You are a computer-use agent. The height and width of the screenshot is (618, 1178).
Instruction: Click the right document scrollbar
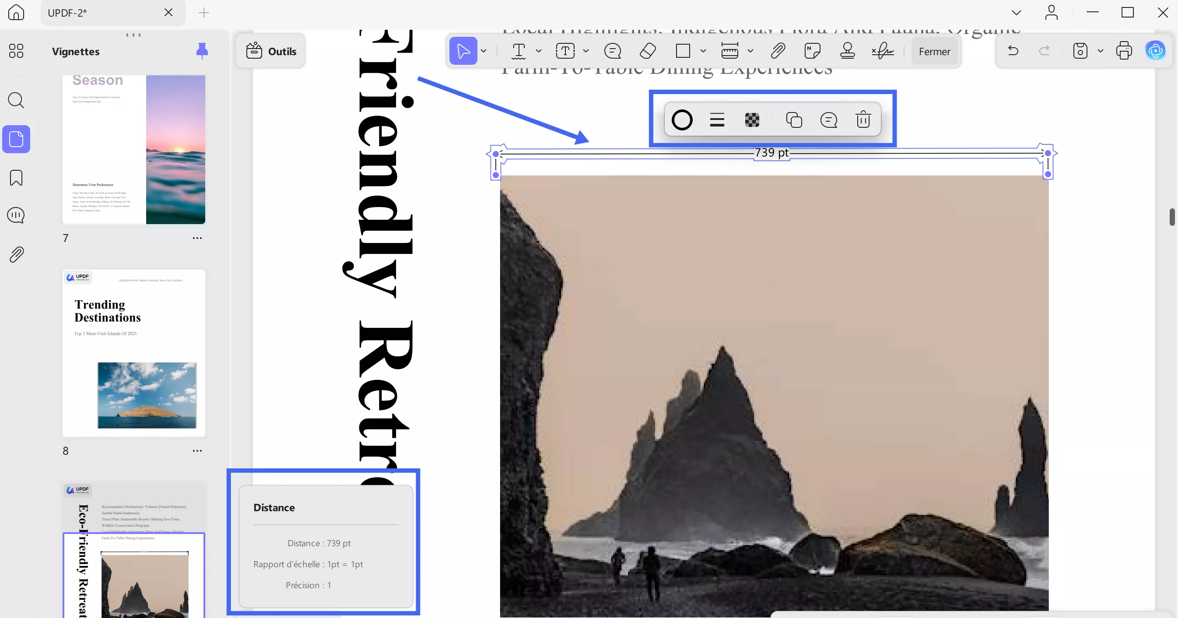[x=1172, y=216]
